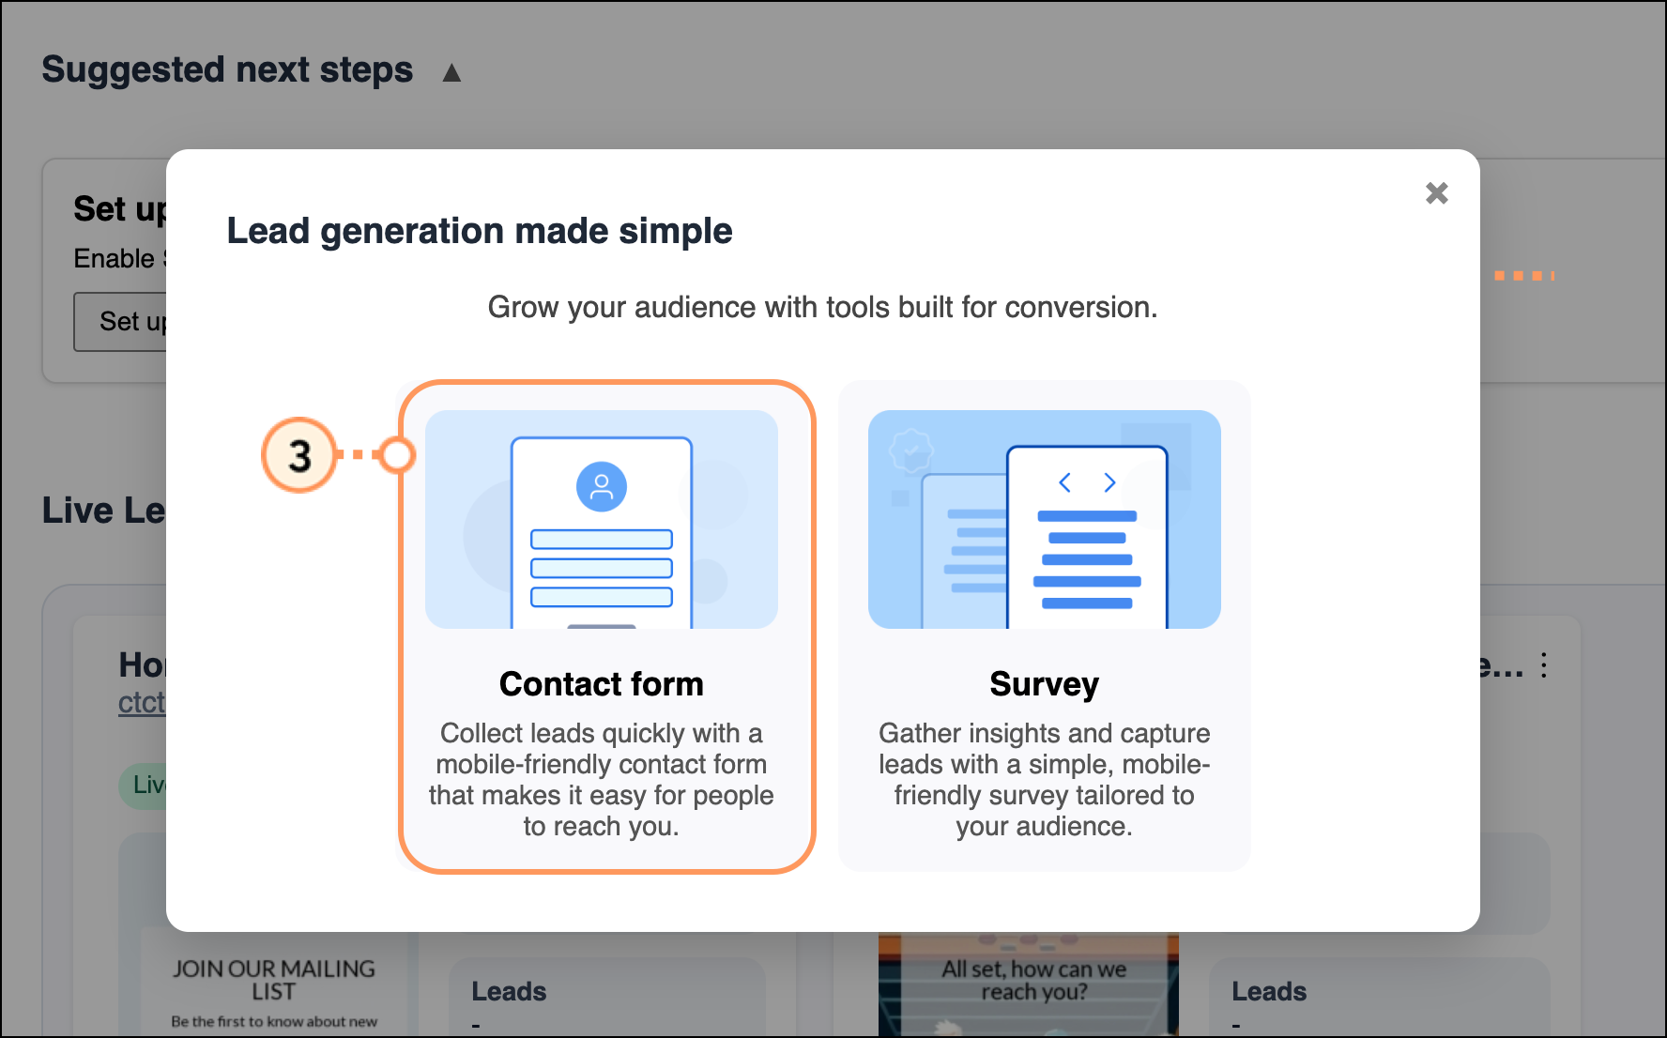Click the Contact form illustration
The image size is (1667, 1038).
coord(602,519)
